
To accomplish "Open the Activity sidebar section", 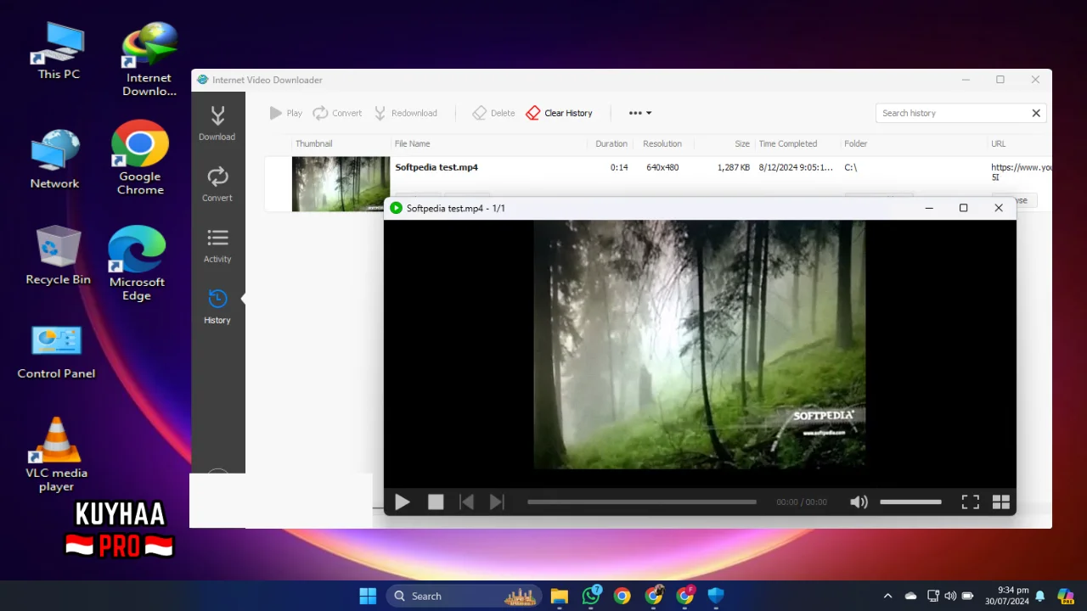I will [217, 245].
